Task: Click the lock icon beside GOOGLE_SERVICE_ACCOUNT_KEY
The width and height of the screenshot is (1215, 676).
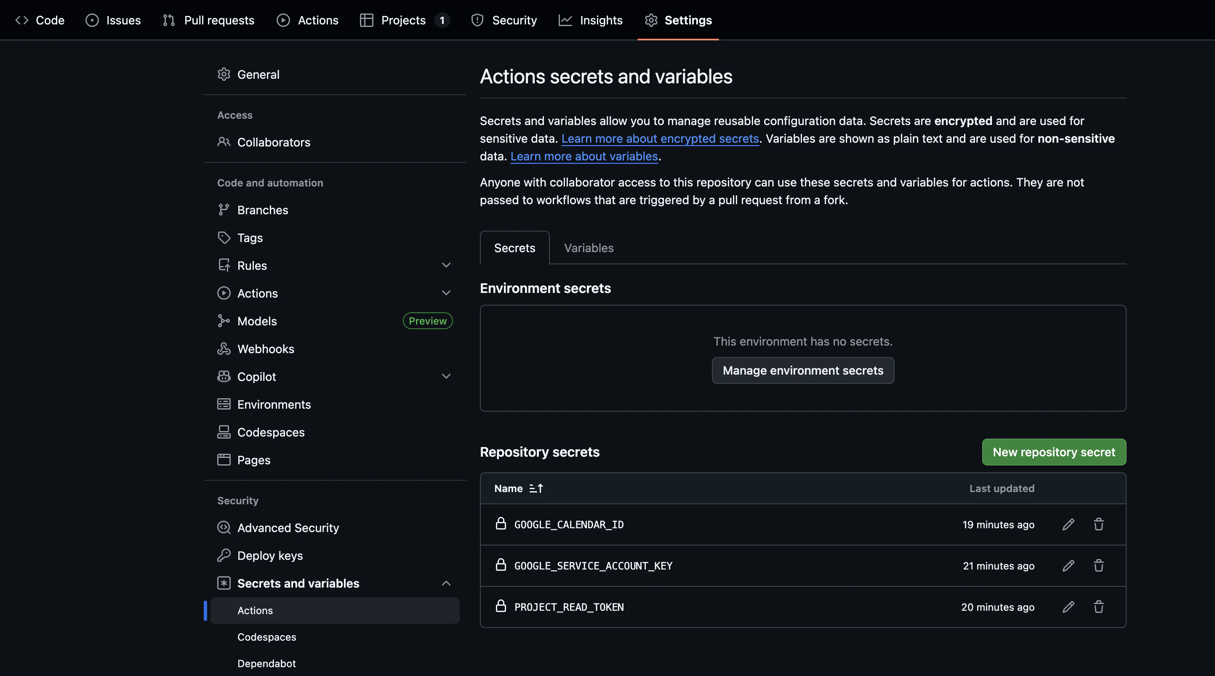Action: (501, 565)
